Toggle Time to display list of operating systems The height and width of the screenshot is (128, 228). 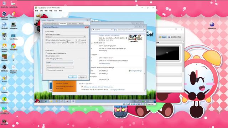pyautogui.click(x=46, y=40)
